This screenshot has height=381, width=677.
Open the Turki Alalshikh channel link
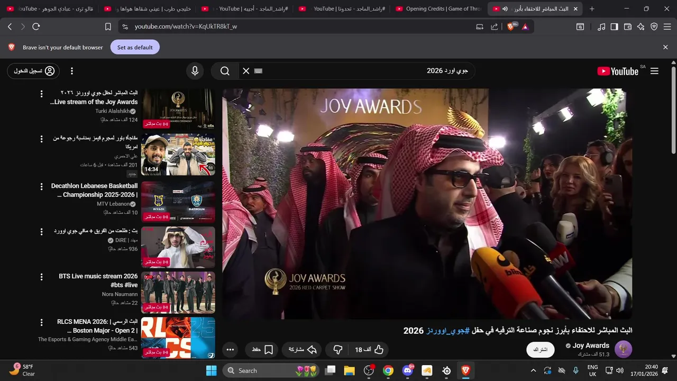tap(112, 111)
